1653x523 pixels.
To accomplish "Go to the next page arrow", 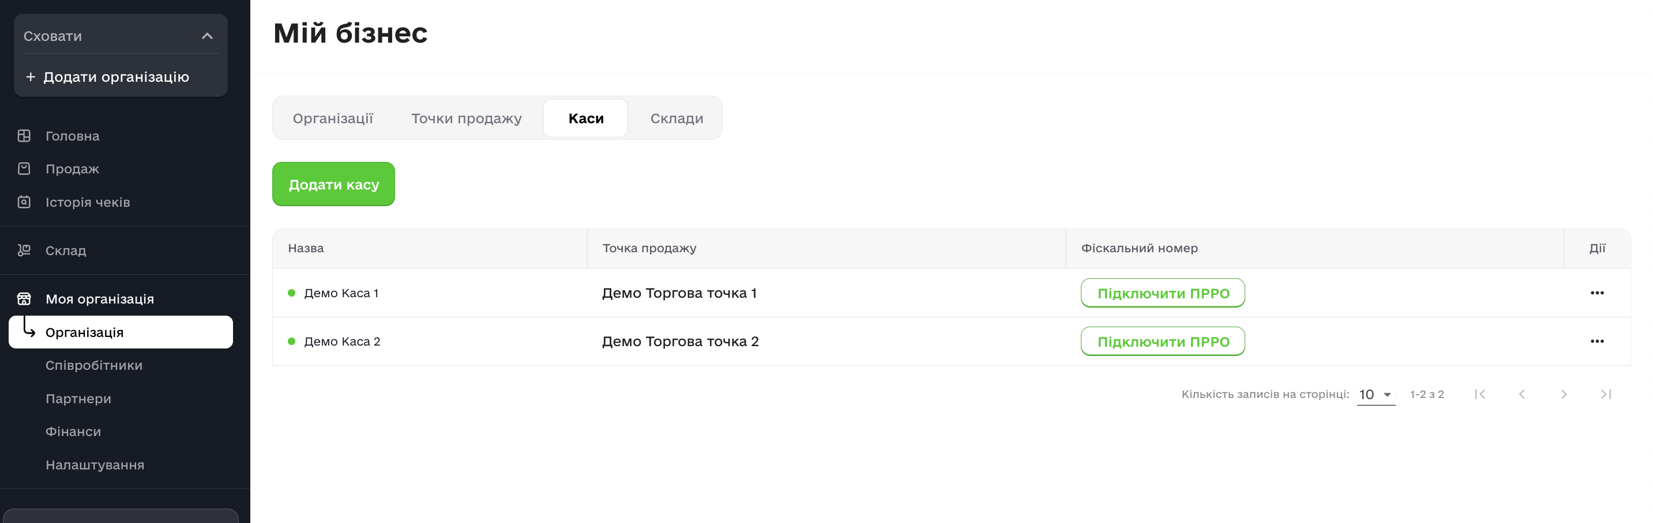I will tap(1563, 394).
